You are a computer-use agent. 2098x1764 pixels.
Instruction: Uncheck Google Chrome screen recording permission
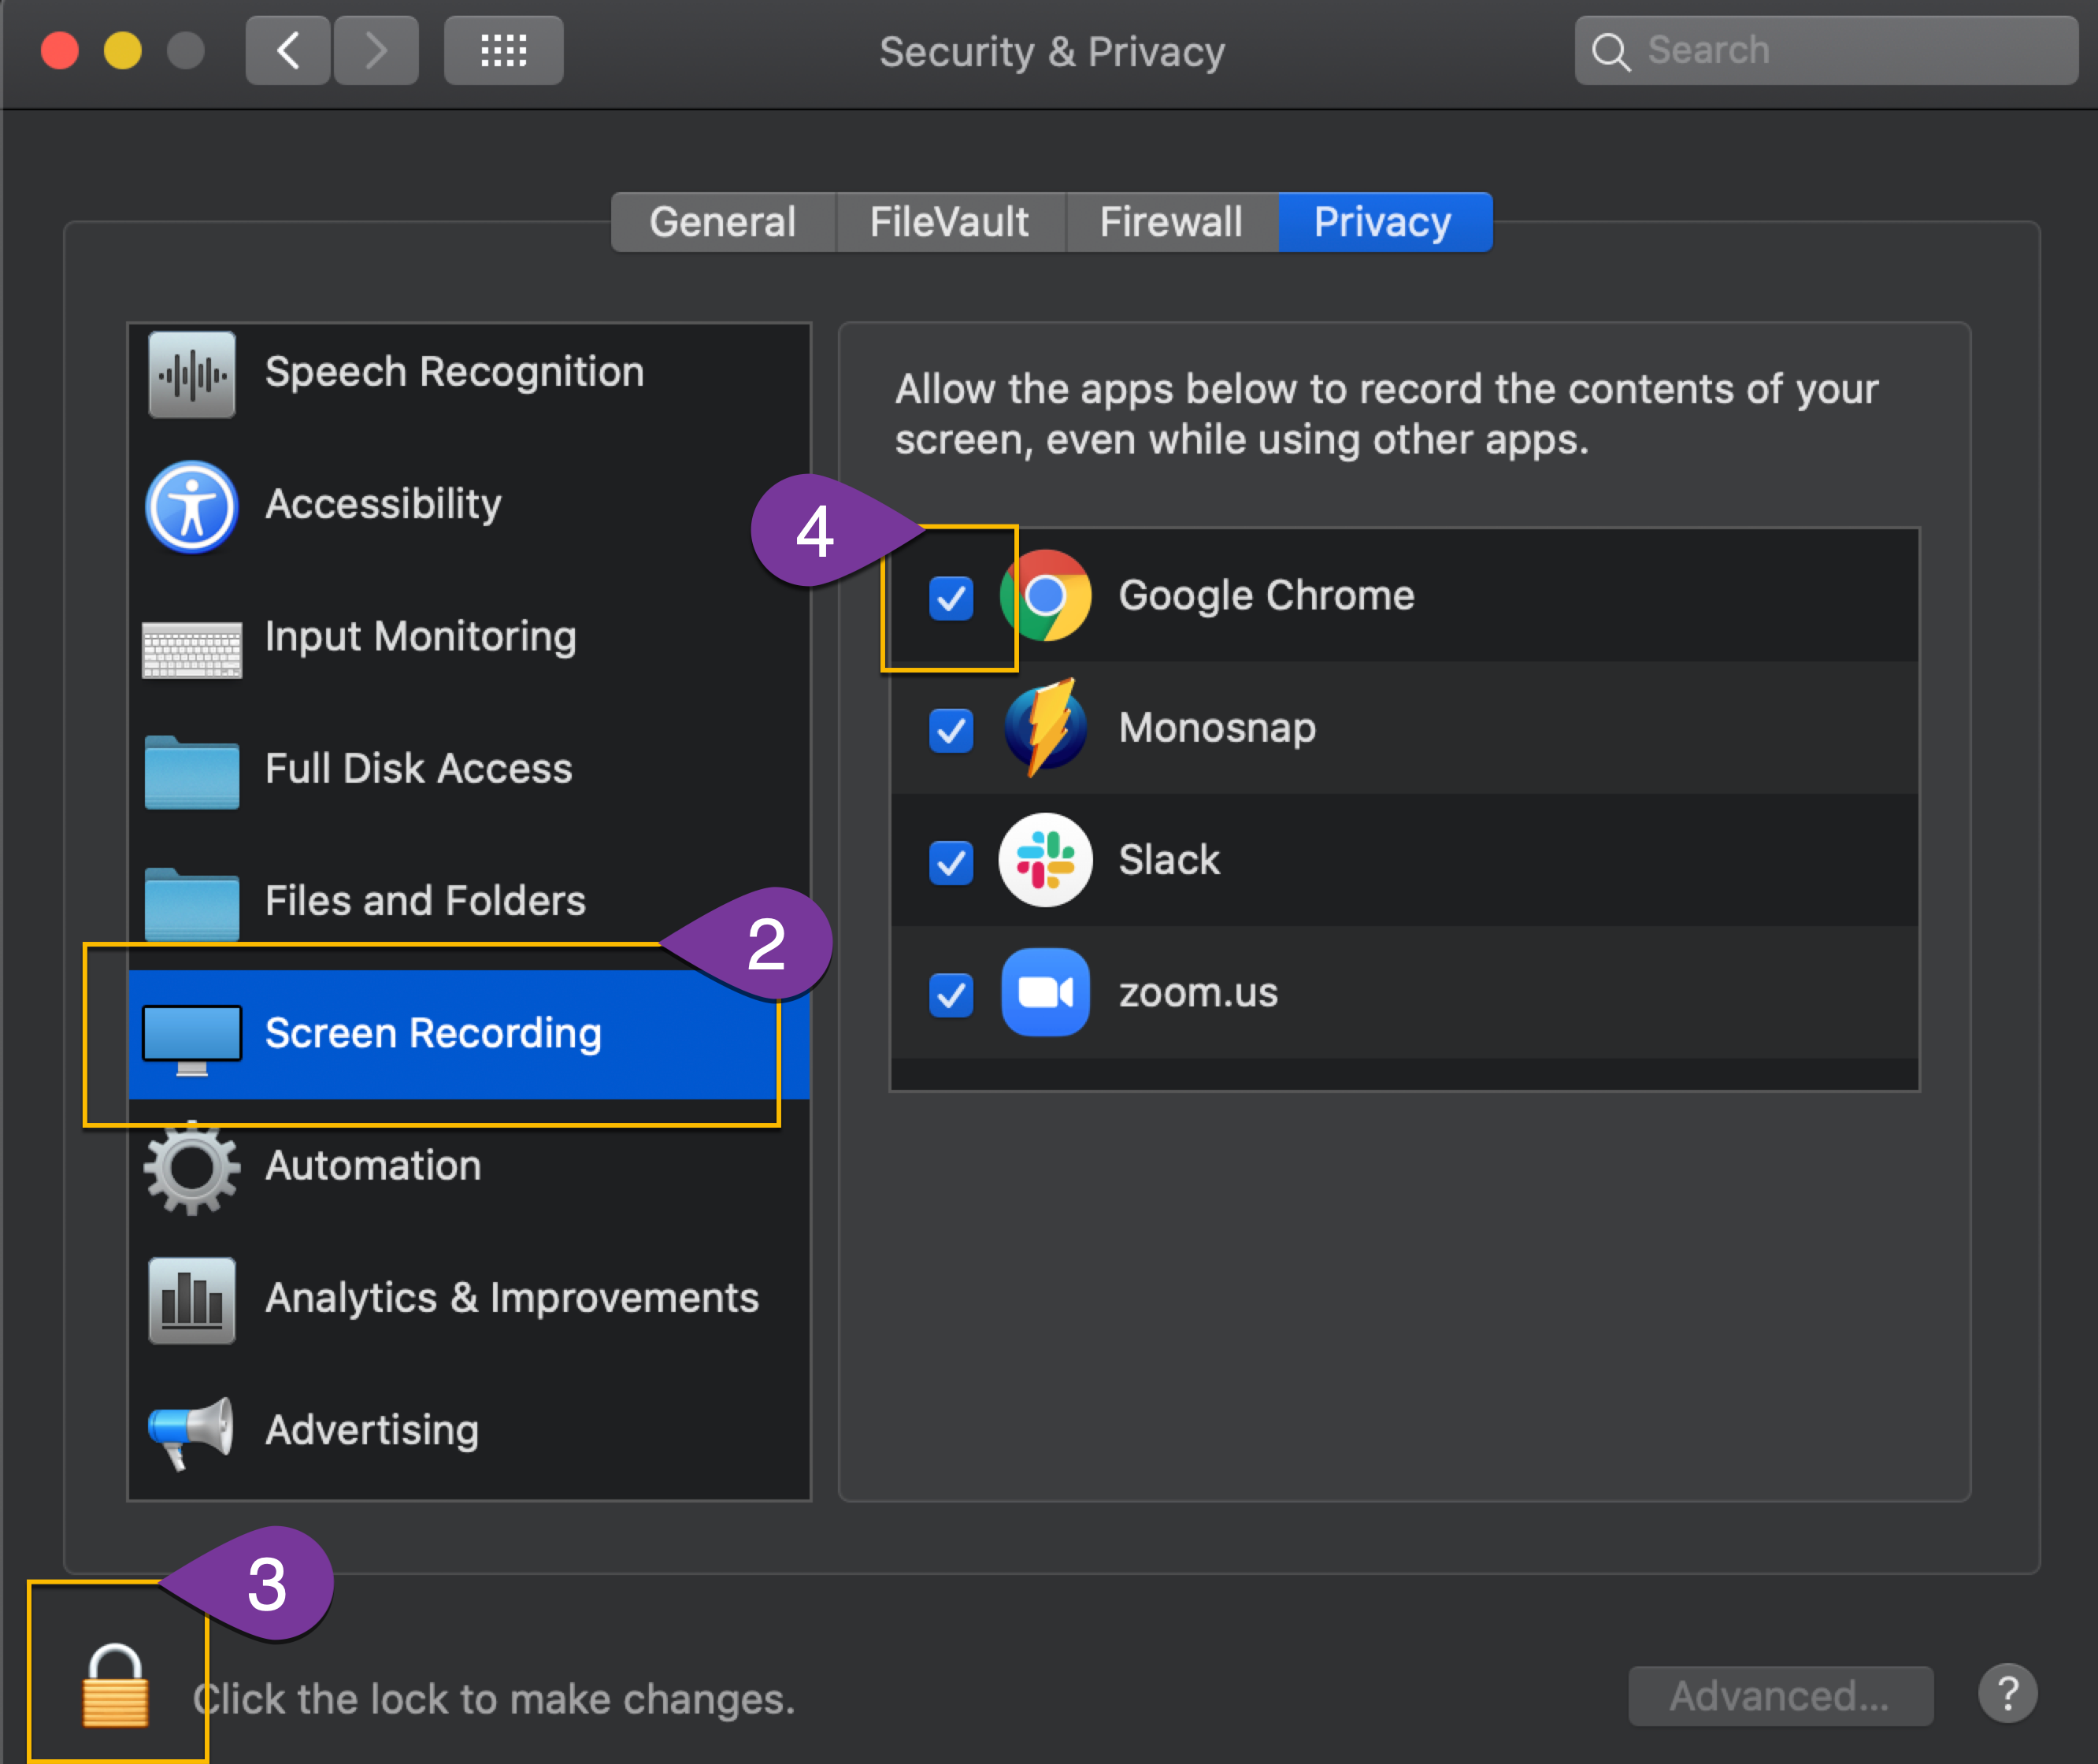tap(951, 598)
